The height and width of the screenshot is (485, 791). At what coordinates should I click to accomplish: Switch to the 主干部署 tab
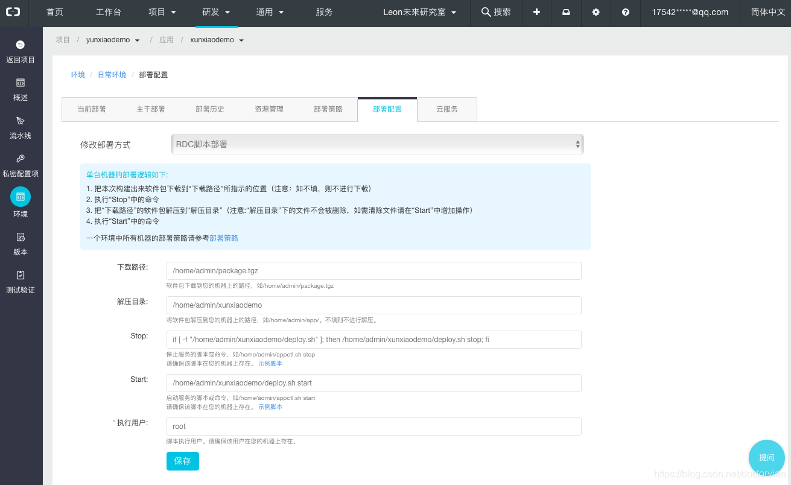pyautogui.click(x=151, y=109)
